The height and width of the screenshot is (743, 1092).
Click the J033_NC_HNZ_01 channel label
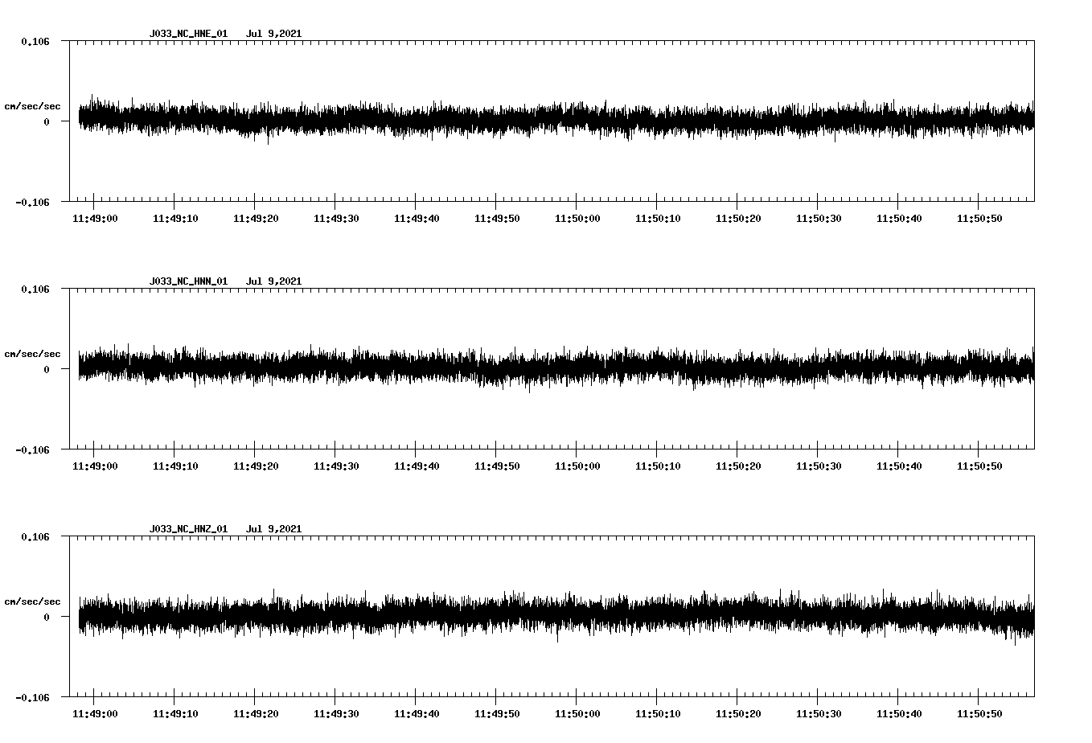pos(187,529)
